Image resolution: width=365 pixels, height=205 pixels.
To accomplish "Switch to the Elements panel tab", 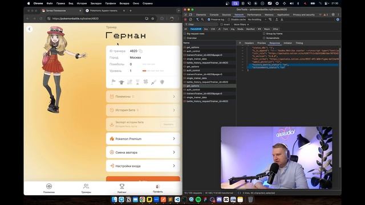I will [x=201, y=15].
